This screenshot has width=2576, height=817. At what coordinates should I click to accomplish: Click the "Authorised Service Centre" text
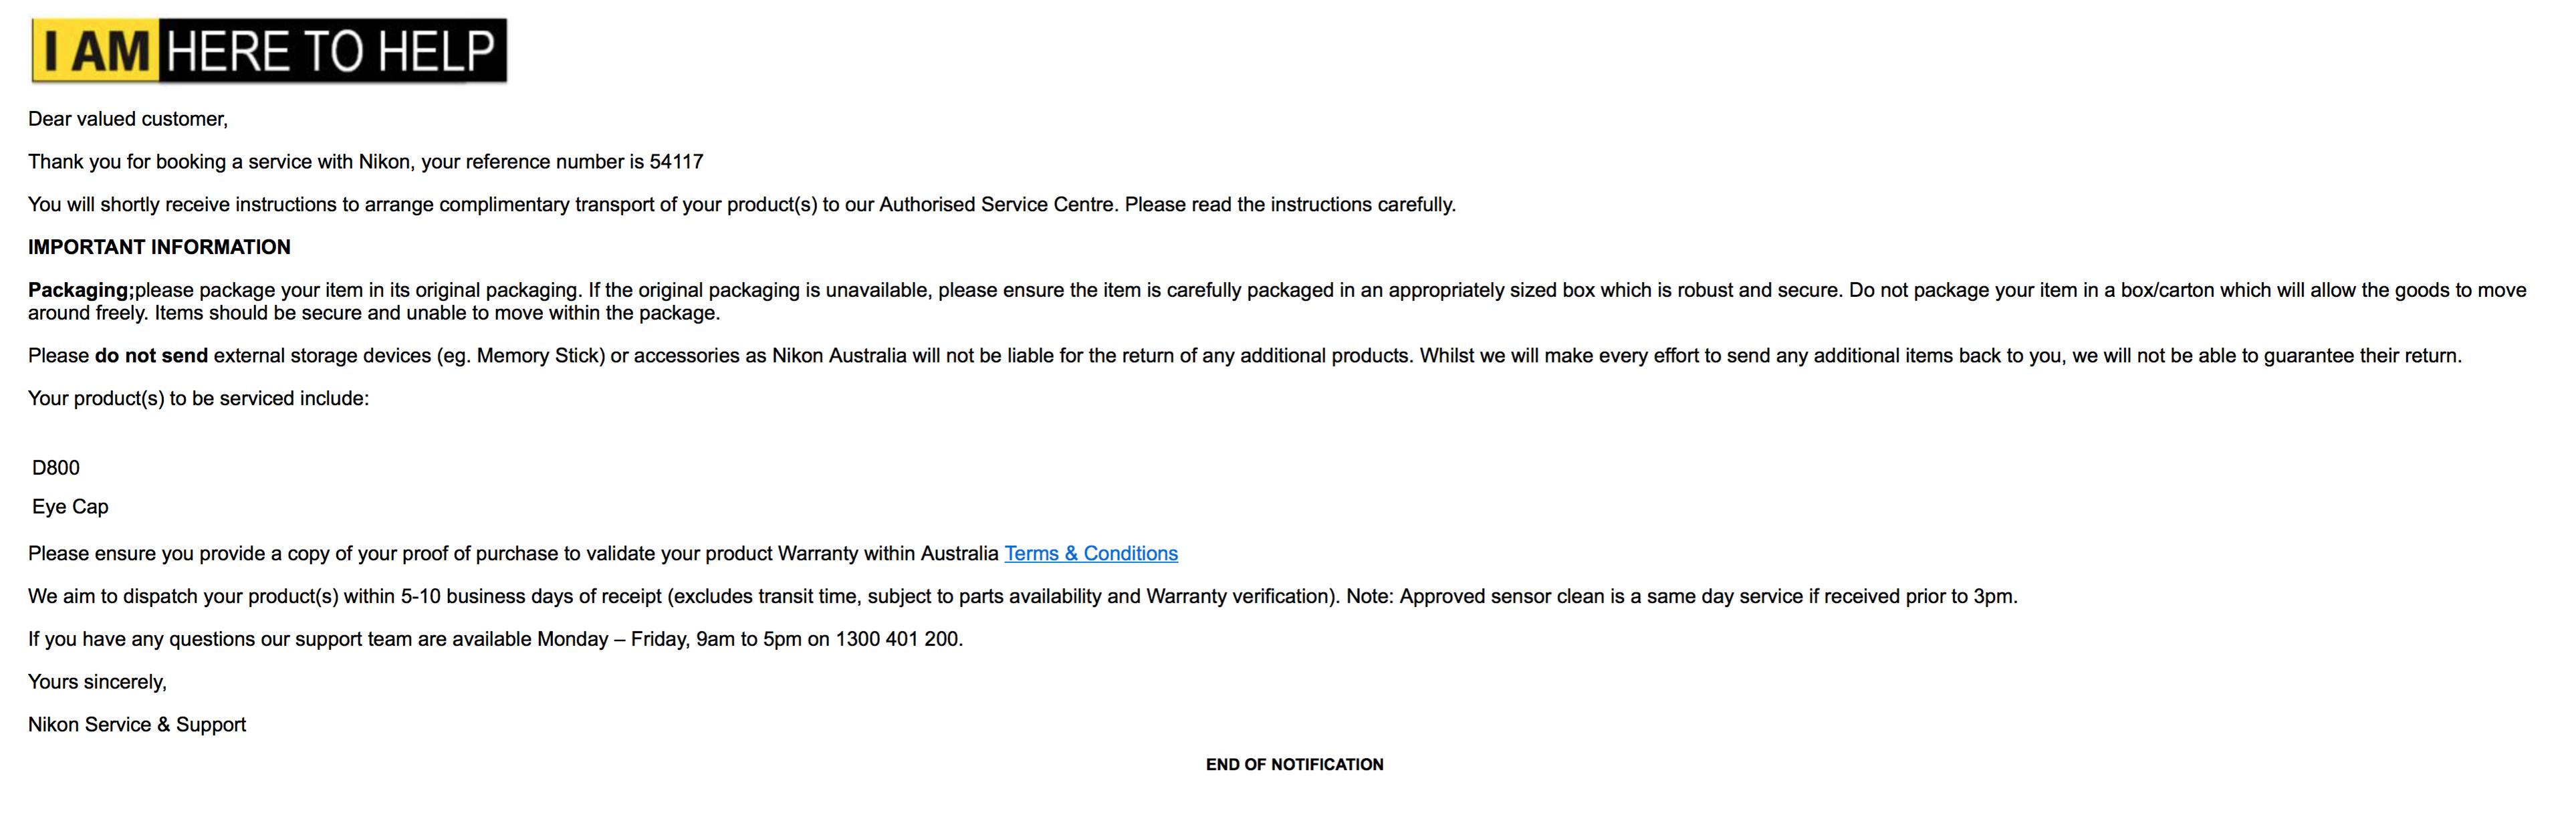[996, 205]
